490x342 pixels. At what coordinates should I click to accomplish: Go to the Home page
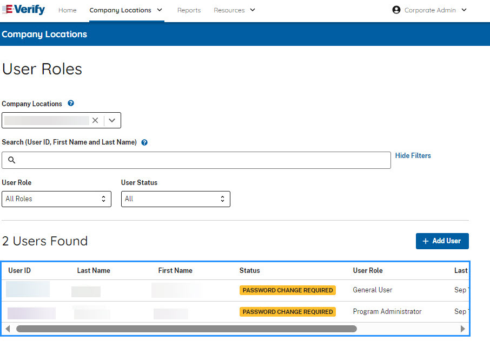click(67, 10)
